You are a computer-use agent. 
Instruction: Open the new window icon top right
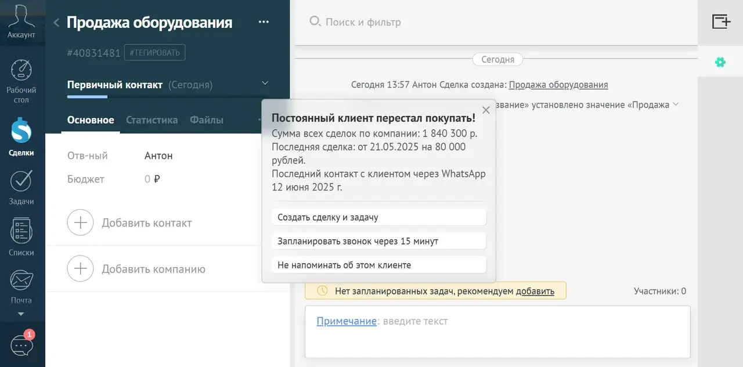(x=721, y=21)
